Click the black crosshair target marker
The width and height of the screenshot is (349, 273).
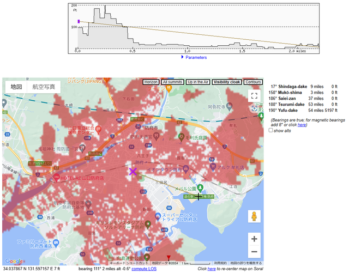pyautogui.click(x=198, y=197)
